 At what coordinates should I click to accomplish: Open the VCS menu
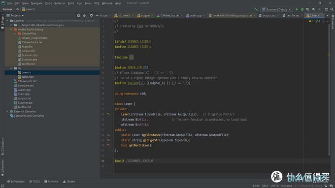(x=97, y=3)
